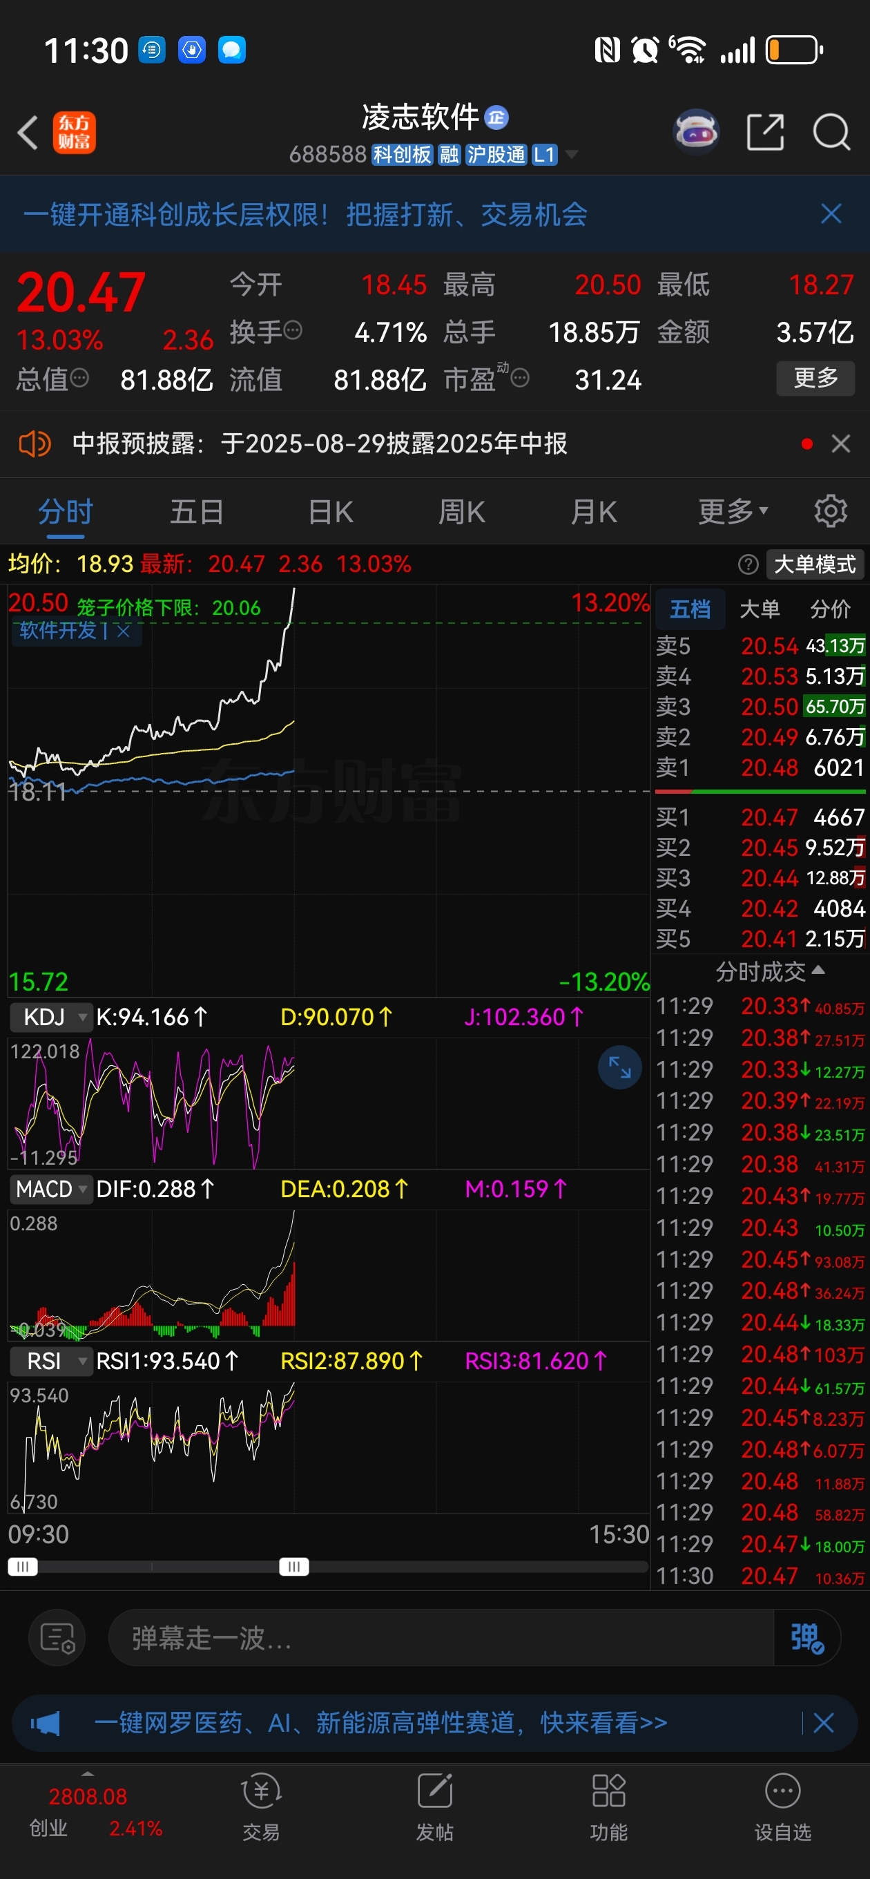Expand chart with fullscreen arrows icon
The height and width of the screenshot is (1879, 870).
(x=620, y=1067)
